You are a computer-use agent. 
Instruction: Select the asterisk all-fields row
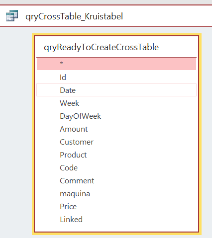coord(116,64)
